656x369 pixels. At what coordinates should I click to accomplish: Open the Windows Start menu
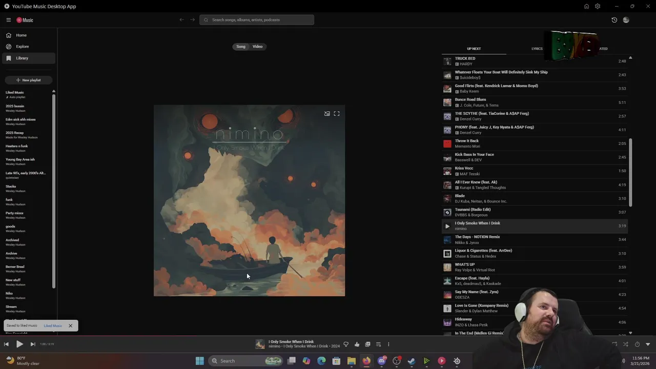click(x=200, y=361)
